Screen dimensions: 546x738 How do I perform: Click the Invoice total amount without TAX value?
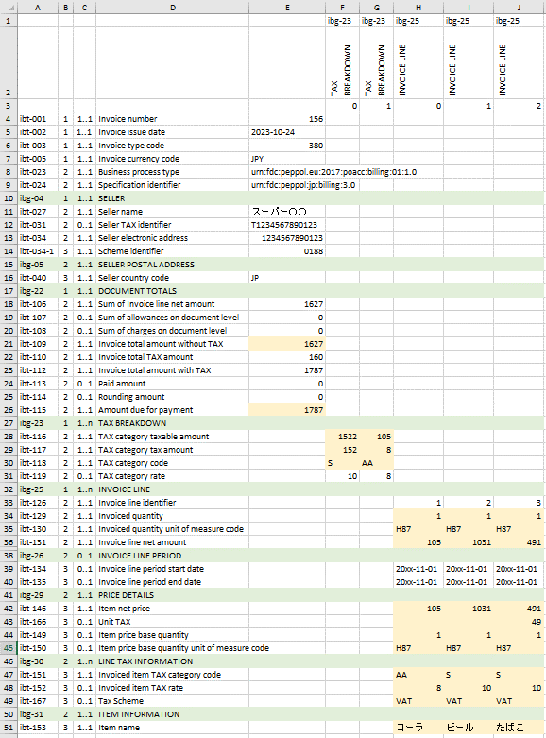pyautogui.click(x=287, y=344)
